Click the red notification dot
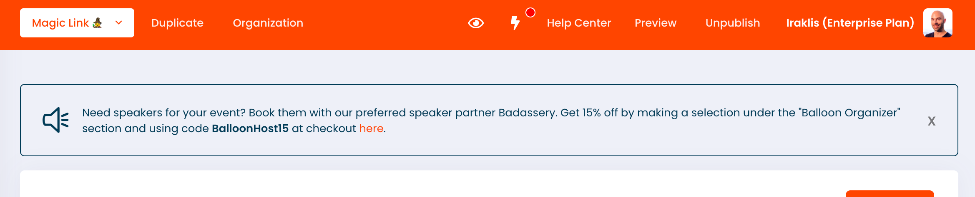The image size is (975, 197). tap(530, 12)
